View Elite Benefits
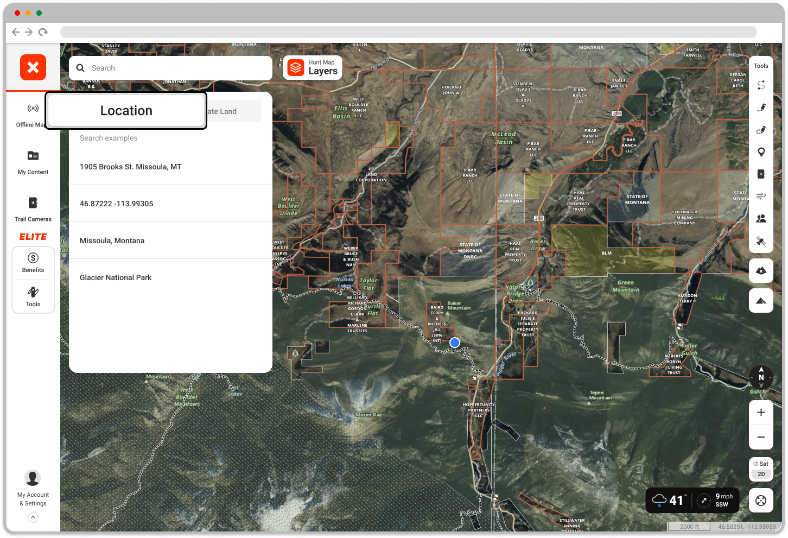Screen dimensions: 788x538 pos(33,263)
